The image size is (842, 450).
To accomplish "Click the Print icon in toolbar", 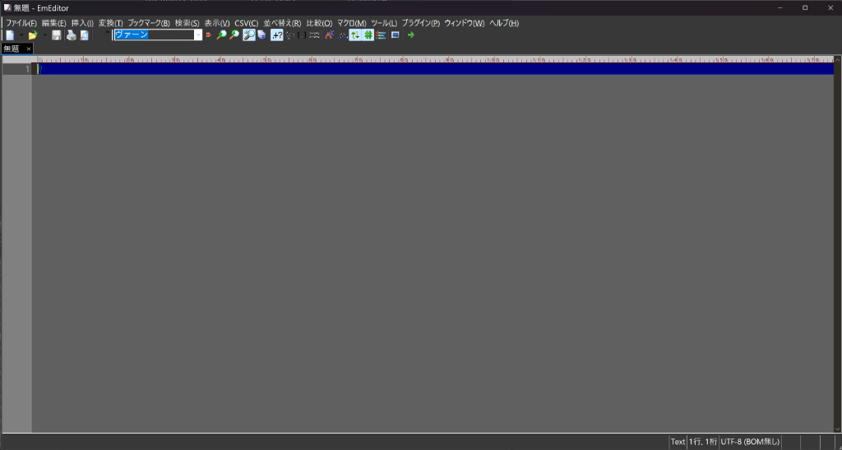I will tap(71, 35).
